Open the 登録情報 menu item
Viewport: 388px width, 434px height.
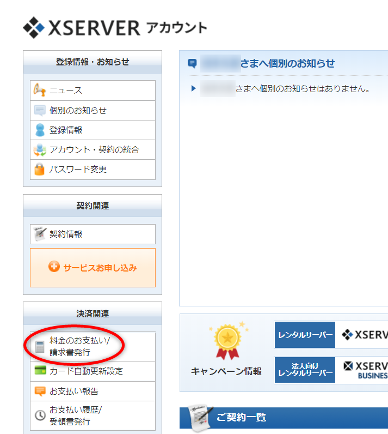pos(93,130)
